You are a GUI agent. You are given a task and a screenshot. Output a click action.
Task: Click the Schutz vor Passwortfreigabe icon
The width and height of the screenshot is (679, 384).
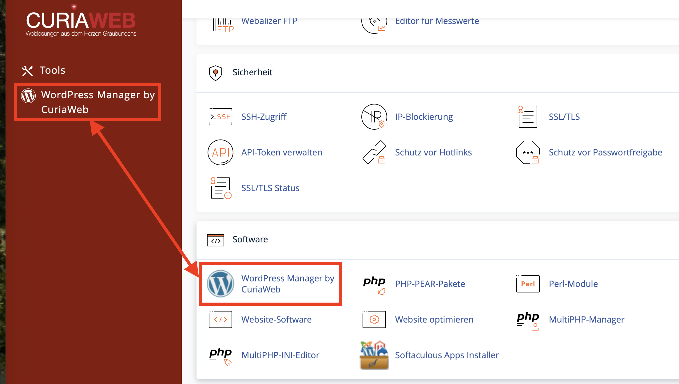point(528,152)
